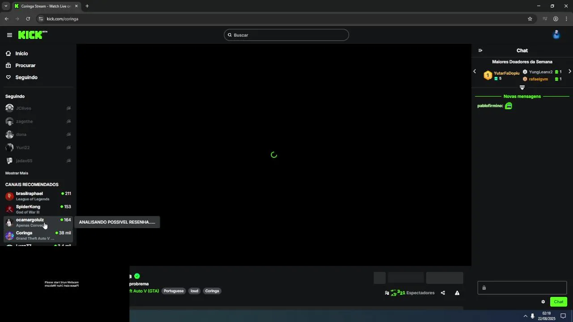Go back in browser

pyautogui.click(x=6, y=19)
